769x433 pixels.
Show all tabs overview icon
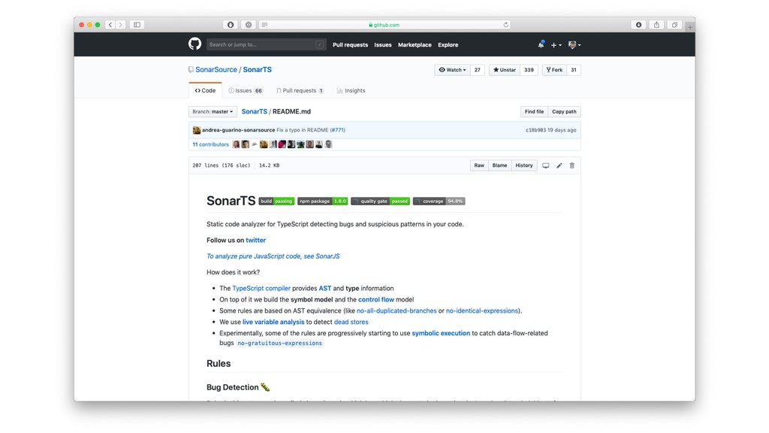click(x=674, y=25)
